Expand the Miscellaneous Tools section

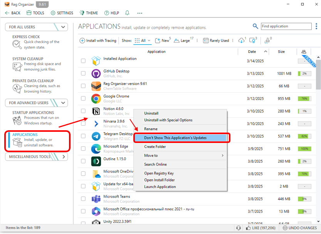click(x=64, y=157)
